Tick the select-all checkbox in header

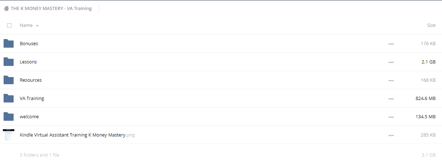tap(9, 25)
